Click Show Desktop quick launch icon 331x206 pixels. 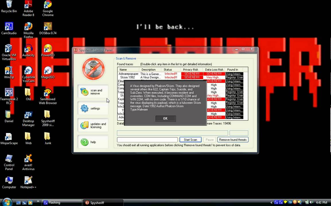18,203
